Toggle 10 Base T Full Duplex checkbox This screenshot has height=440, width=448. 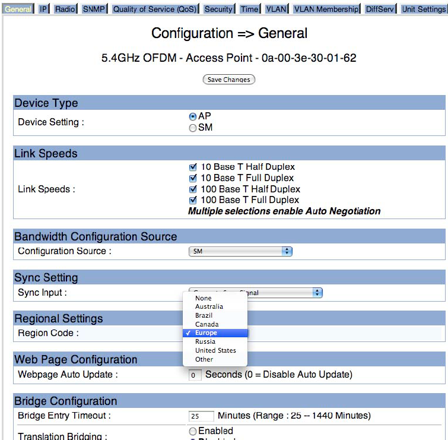(x=193, y=178)
